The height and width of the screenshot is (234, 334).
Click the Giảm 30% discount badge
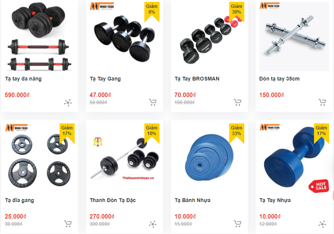236,12
